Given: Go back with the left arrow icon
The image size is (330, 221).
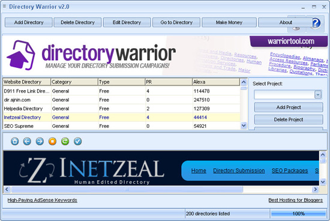Looking at the screenshot, I should [x=27, y=141].
